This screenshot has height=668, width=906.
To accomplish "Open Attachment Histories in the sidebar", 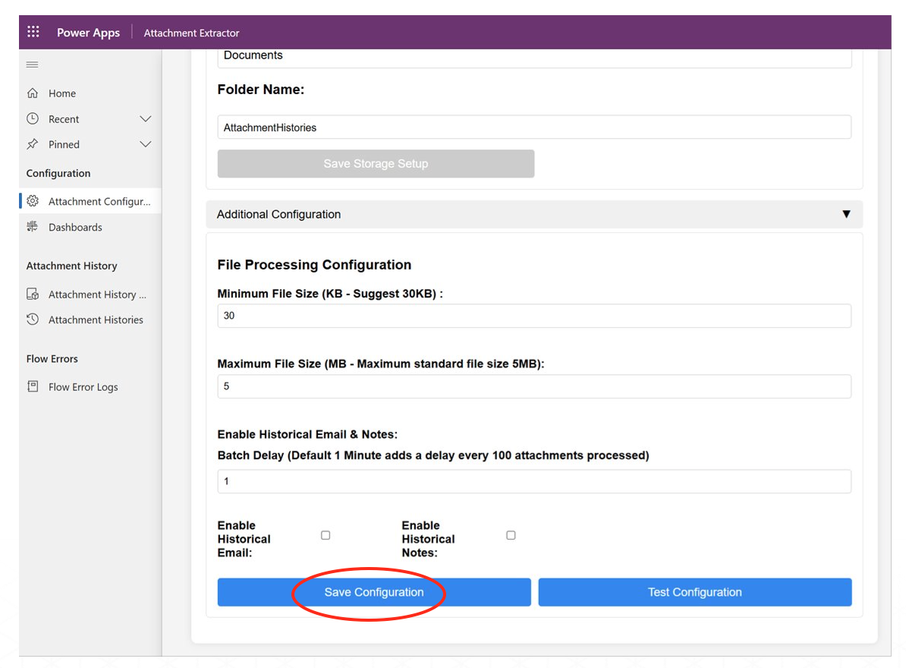I will [x=96, y=320].
